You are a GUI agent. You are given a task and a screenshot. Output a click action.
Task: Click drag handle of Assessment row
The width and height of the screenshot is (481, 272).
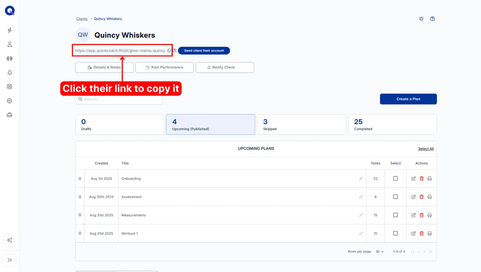[x=80, y=197]
